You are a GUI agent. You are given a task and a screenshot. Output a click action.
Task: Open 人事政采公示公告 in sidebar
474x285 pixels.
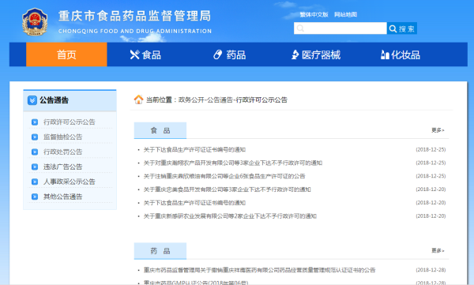(x=70, y=182)
